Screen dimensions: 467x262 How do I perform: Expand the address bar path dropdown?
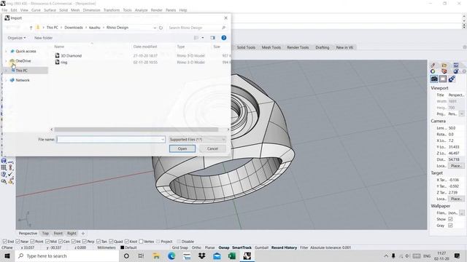pyautogui.click(x=155, y=28)
